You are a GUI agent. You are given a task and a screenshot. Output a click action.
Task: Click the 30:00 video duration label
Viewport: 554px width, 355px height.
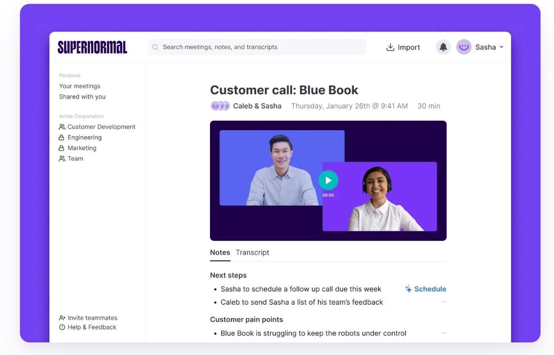pyautogui.click(x=328, y=195)
